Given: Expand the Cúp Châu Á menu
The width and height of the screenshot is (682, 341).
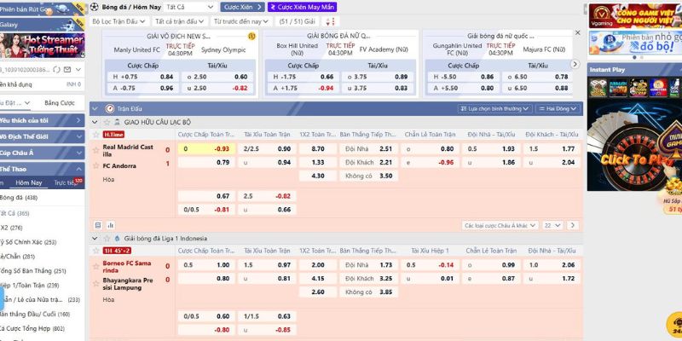Looking at the screenshot, I should [x=42, y=153].
